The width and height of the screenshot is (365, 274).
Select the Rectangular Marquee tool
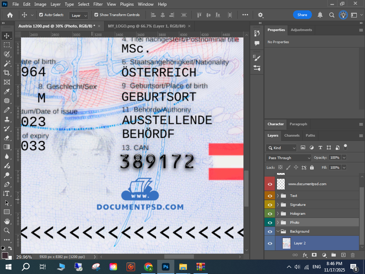click(7, 45)
